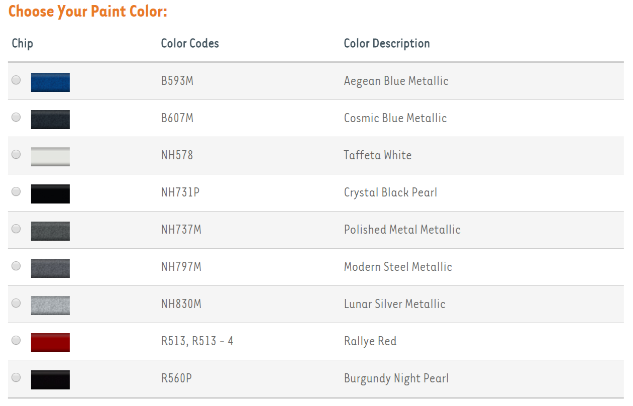The width and height of the screenshot is (633, 406).
Task: Click the Burgundy Night Pearl description
Action: point(396,378)
